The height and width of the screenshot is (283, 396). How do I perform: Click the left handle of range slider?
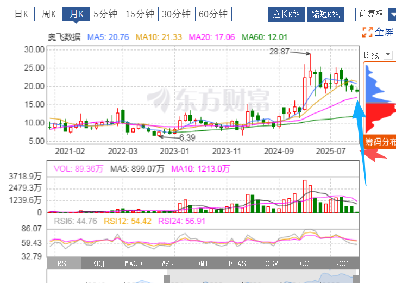tap(167, 279)
